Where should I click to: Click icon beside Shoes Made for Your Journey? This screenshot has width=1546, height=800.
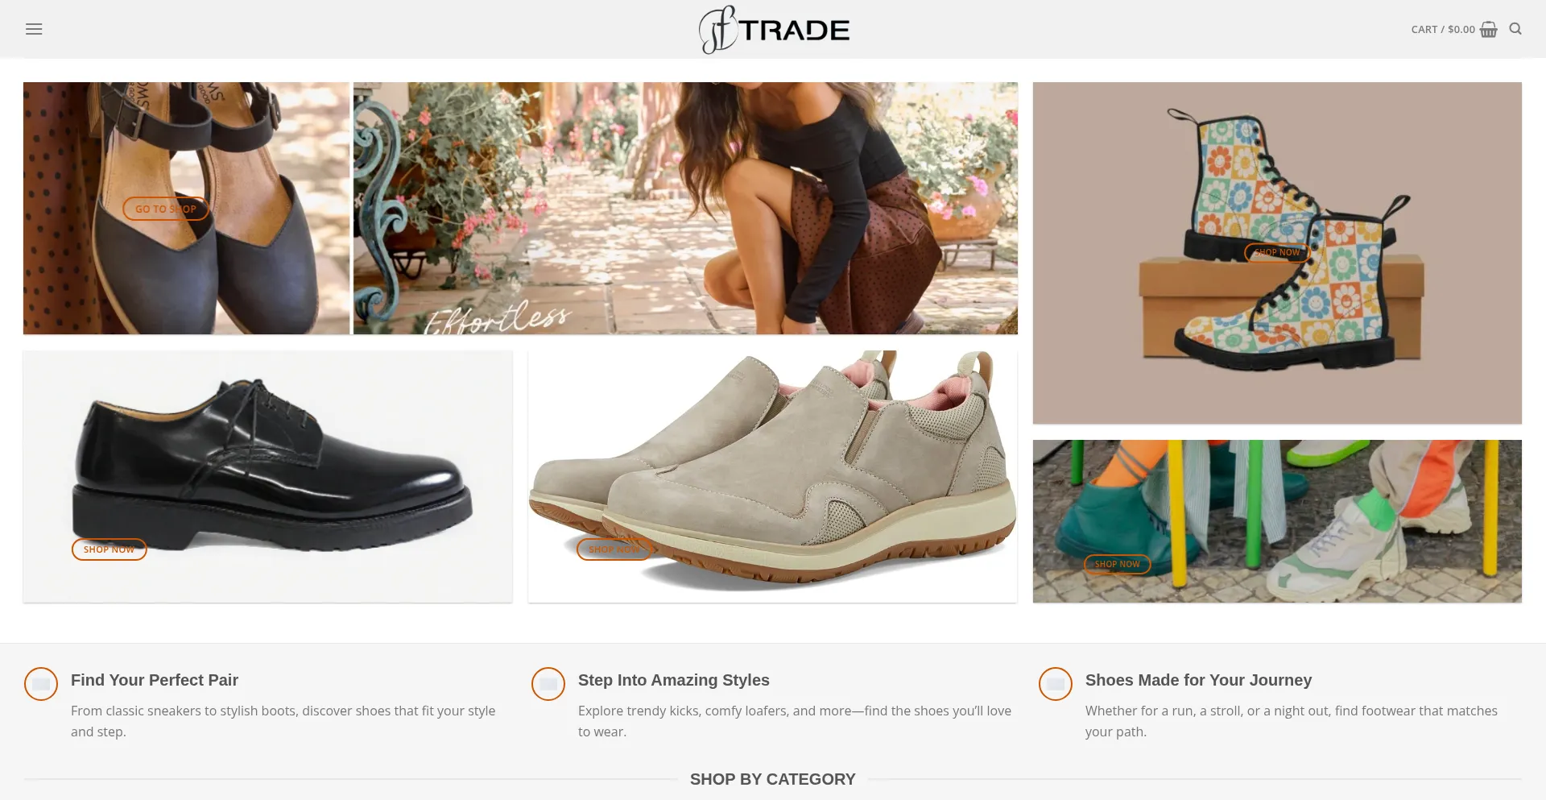click(x=1056, y=684)
